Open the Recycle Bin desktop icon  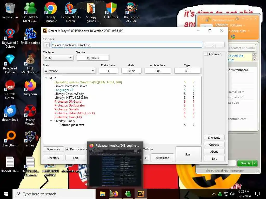(x=10, y=10)
